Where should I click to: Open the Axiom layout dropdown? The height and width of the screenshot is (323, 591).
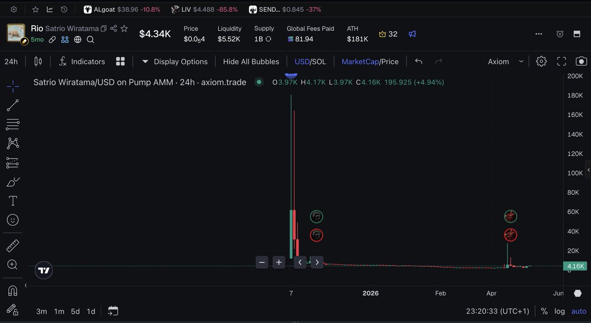coord(506,62)
